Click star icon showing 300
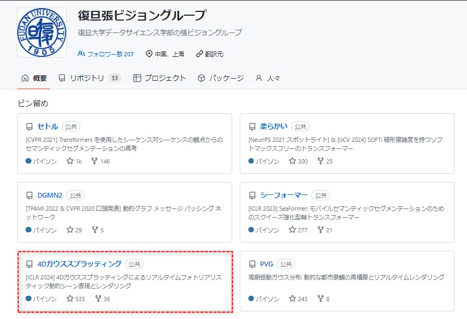Screen dimensions: 467x319 tap(292, 161)
